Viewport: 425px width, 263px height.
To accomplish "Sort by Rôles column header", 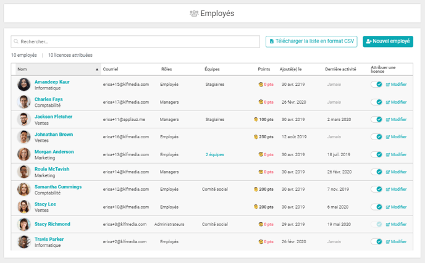I will pos(166,69).
